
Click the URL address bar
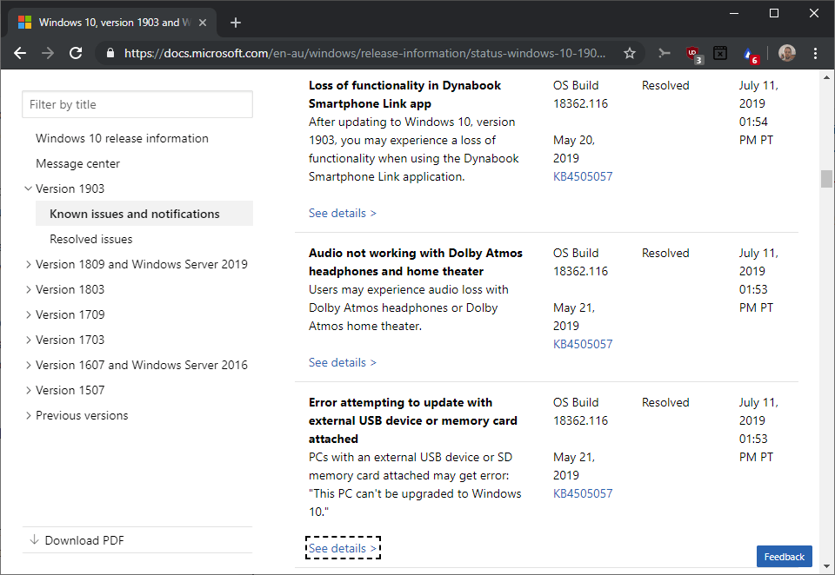pos(364,53)
